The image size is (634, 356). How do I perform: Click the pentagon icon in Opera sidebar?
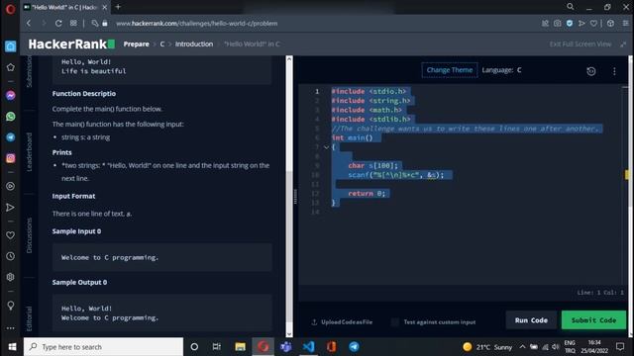11,67
